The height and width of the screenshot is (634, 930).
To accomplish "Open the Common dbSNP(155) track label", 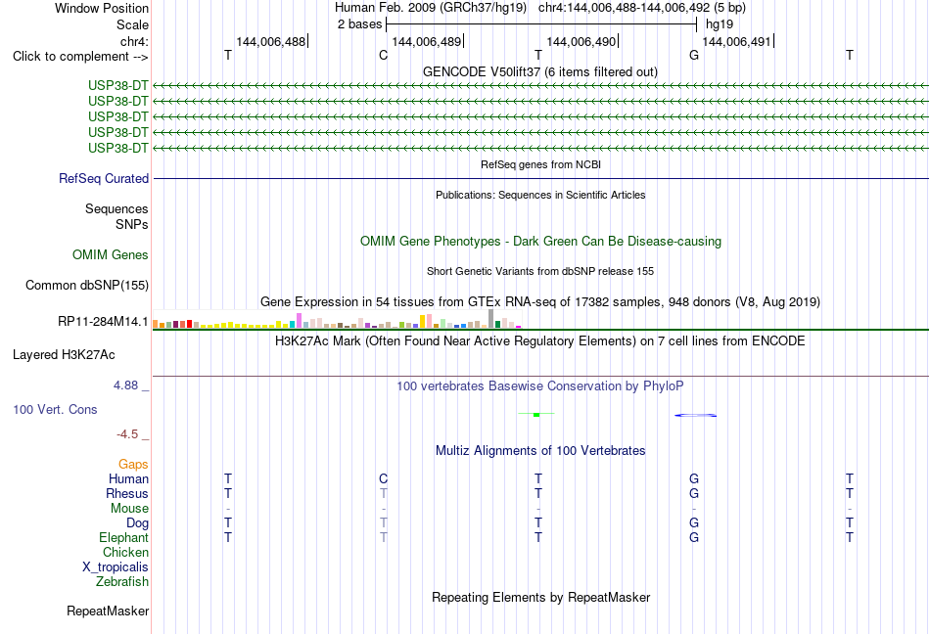I will (87, 285).
